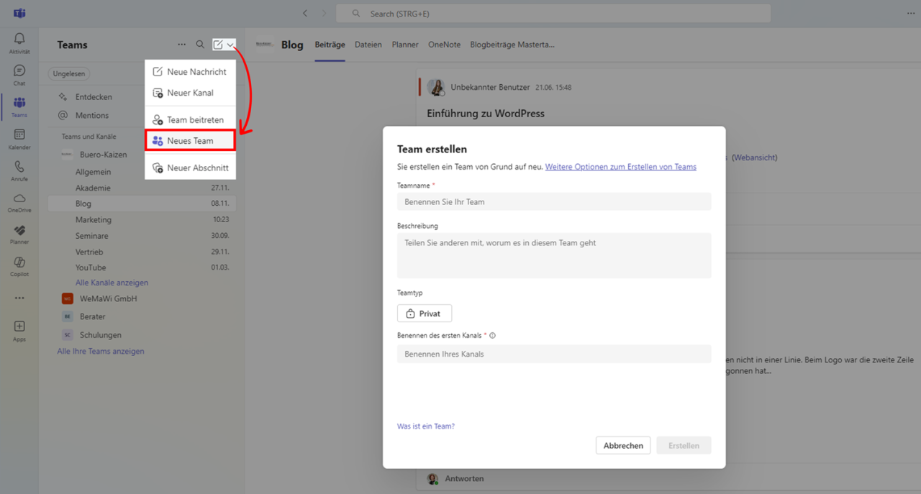921x494 pixels.
Task: Select Neues Team menu entry
Action: point(190,141)
